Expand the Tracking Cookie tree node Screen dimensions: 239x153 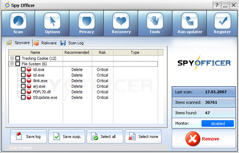(12, 58)
